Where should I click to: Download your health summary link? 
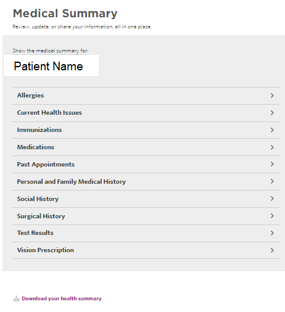coord(62,298)
